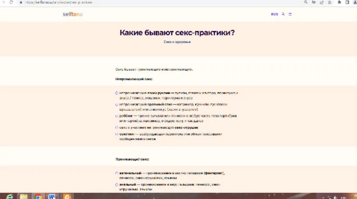The width and height of the screenshot is (357, 199).
Task: Open the browser extensions puzzle icon
Action: point(339,2)
